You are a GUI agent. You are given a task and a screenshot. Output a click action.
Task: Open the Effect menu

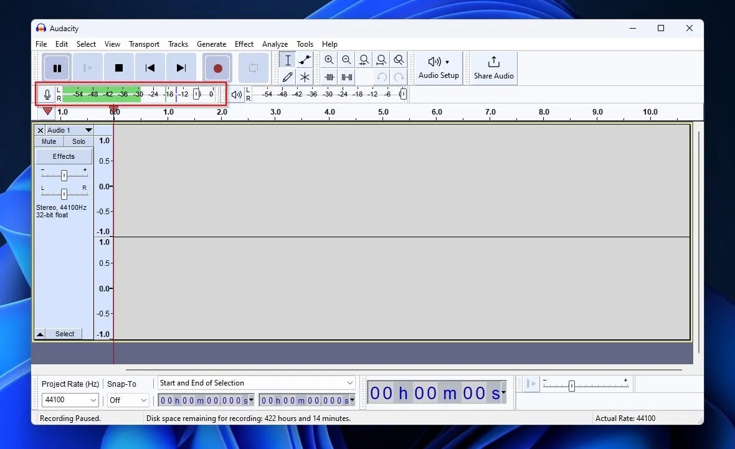click(x=244, y=44)
